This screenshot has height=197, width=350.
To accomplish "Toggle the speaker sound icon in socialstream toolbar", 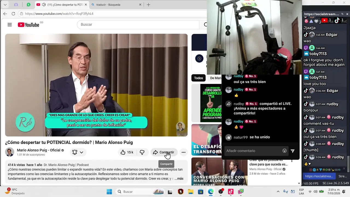I will pos(339,170).
